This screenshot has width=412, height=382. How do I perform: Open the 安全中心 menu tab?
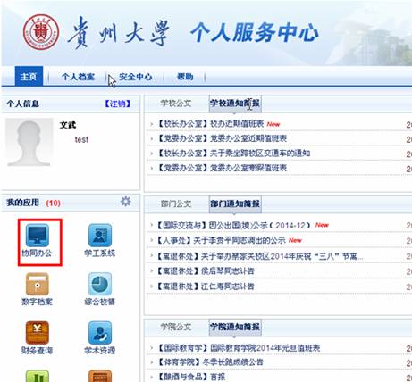pyautogui.click(x=136, y=77)
